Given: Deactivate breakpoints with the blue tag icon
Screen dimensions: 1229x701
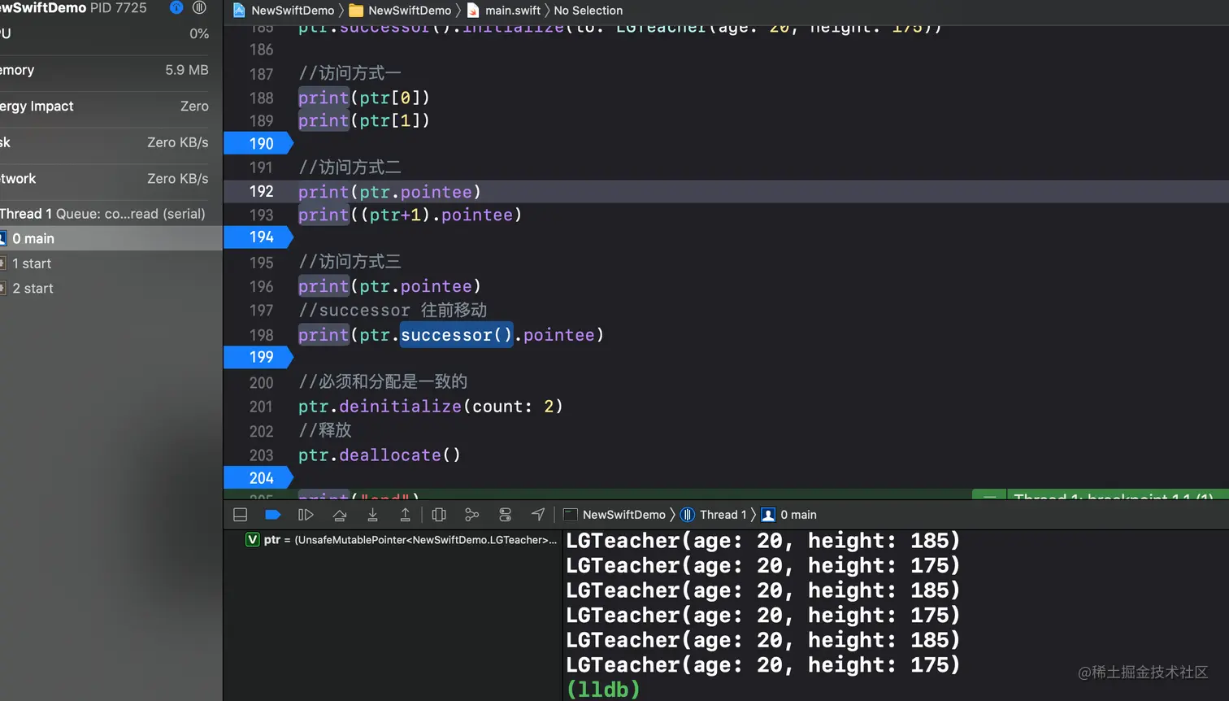Looking at the screenshot, I should pos(273,515).
